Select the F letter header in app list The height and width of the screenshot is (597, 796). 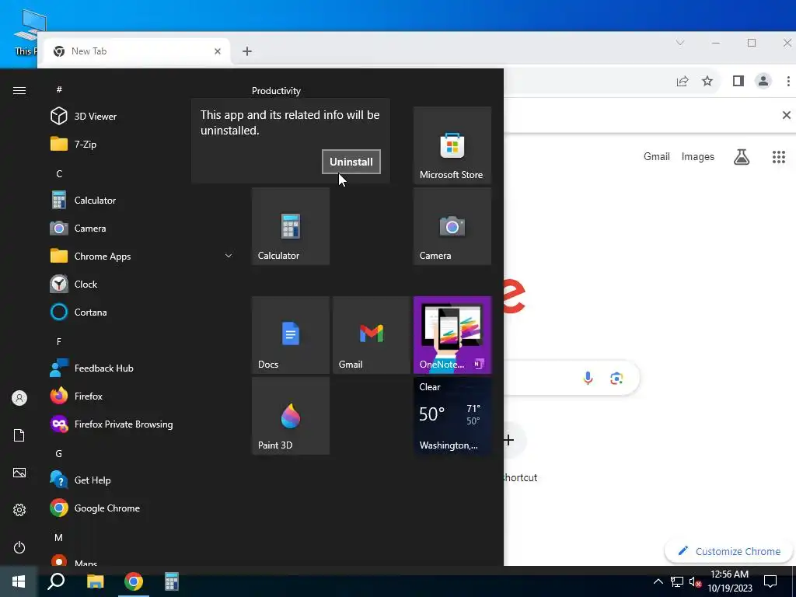(59, 342)
